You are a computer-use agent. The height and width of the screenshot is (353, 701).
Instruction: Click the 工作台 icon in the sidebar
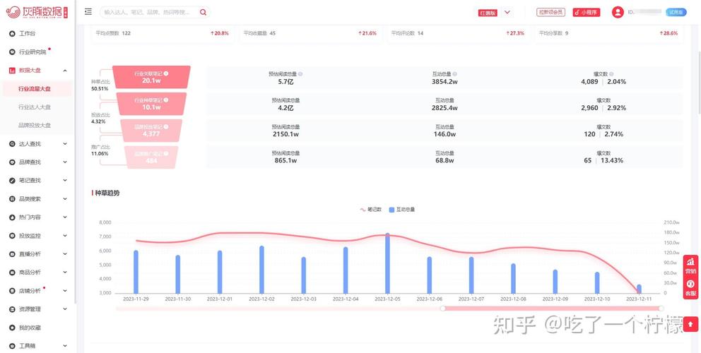click(x=11, y=33)
